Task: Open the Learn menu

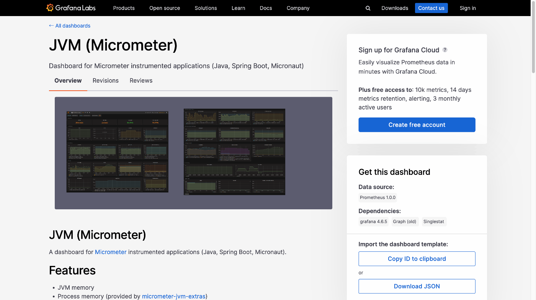Action: coord(238,8)
